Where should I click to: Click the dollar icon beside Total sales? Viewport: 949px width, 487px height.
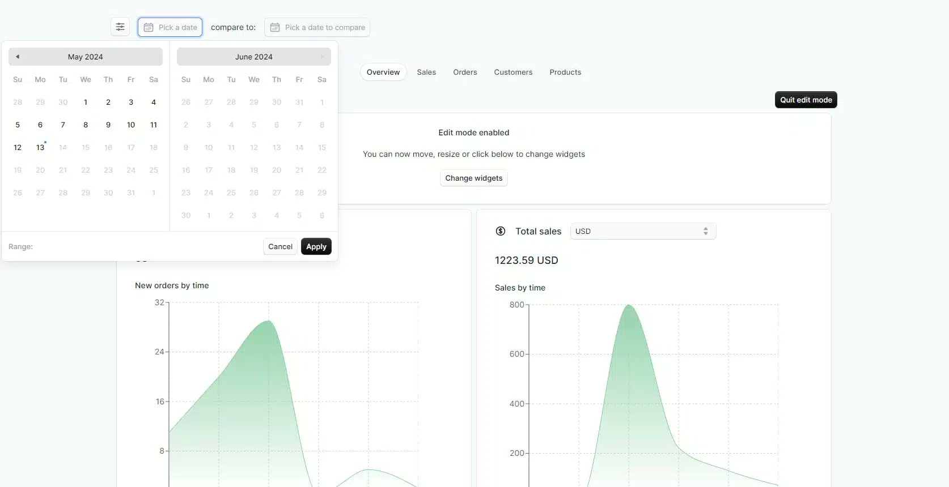(501, 231)
